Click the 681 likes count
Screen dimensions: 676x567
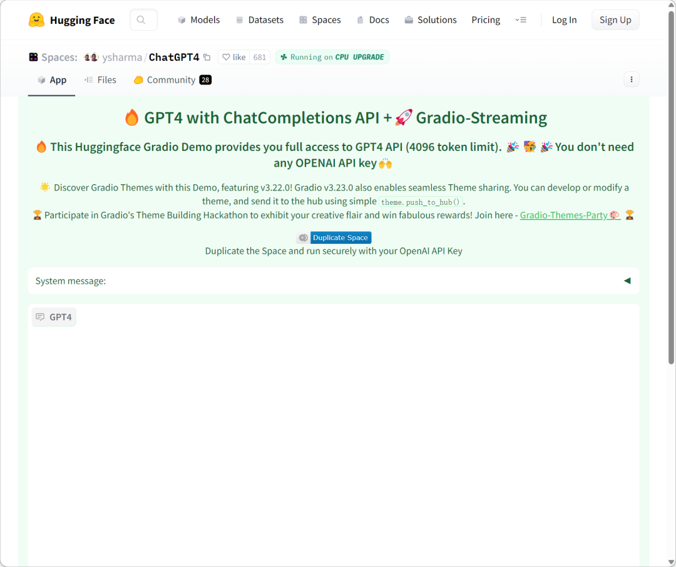tap(260, 57)
